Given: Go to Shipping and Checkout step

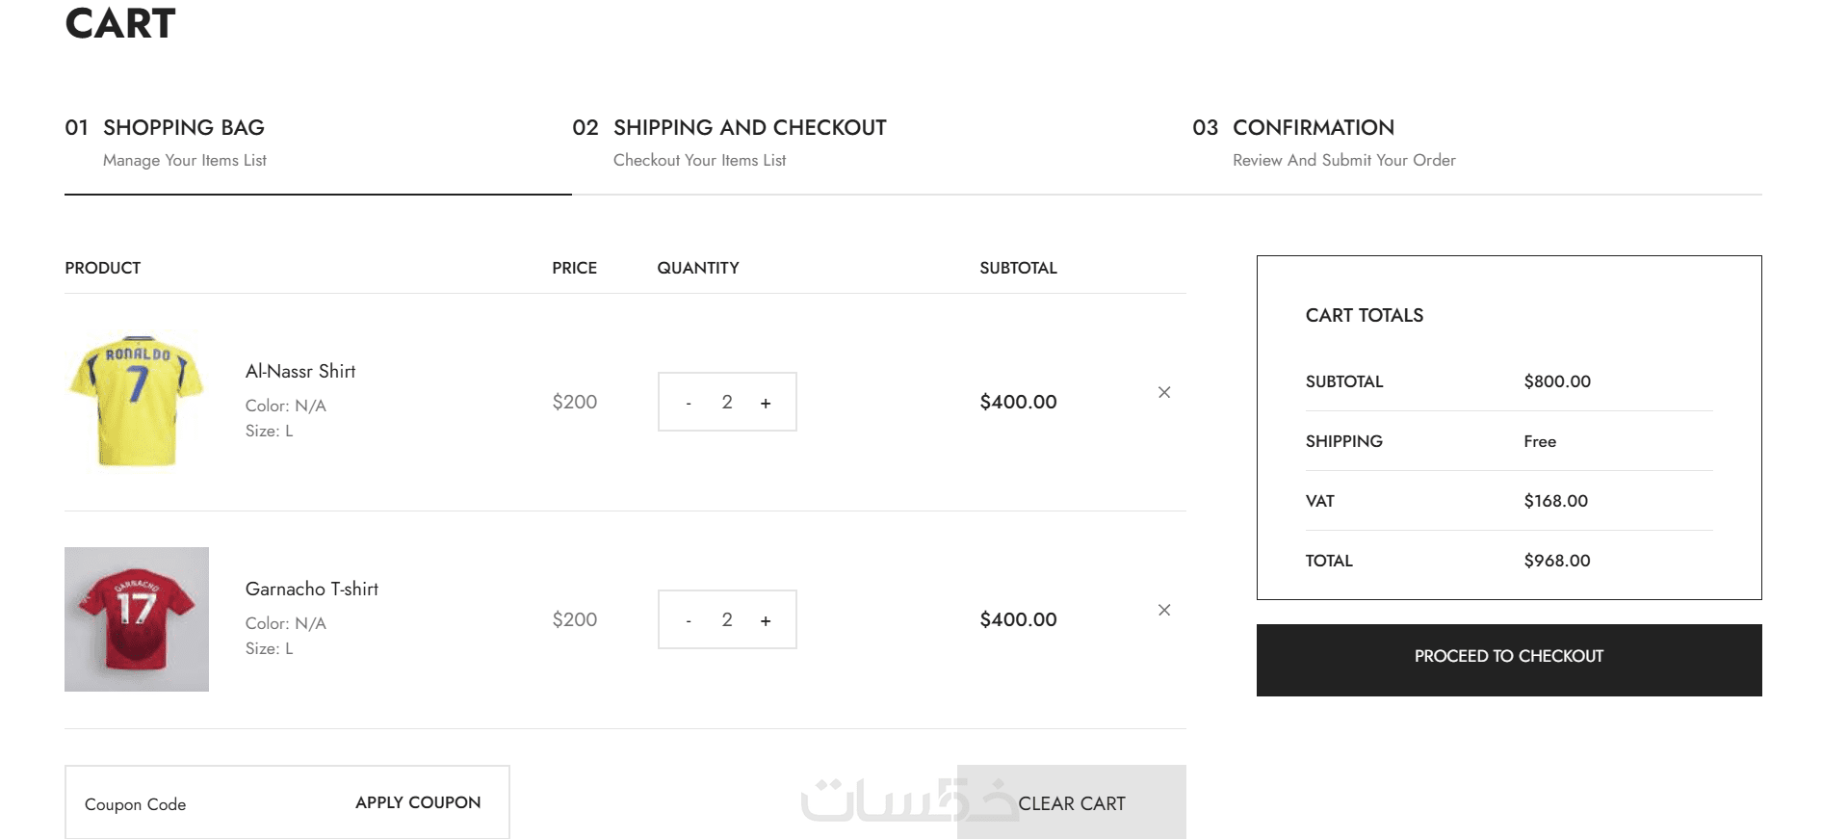Looking at the screenshot, I should pos(749,128).
